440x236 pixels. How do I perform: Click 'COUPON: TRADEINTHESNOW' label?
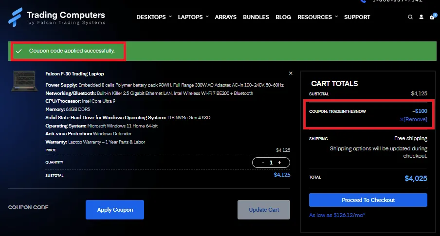pos(338,111)
